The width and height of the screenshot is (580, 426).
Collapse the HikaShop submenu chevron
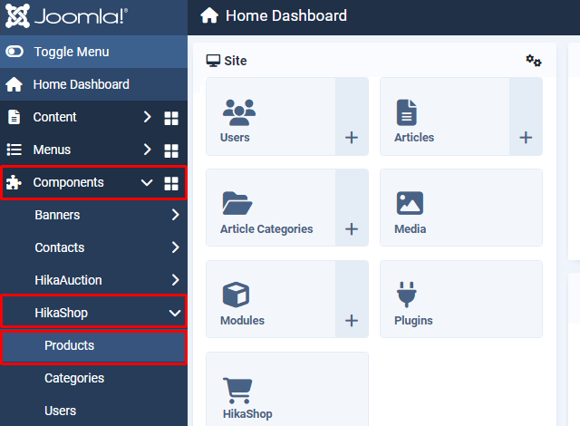[x=175, y=313]
